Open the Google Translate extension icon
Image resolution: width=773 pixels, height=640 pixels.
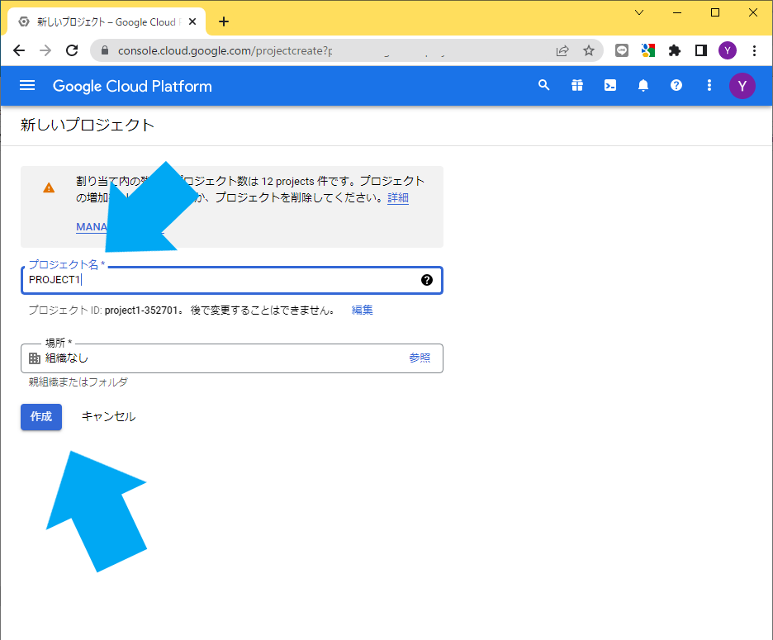coord(647,50)
